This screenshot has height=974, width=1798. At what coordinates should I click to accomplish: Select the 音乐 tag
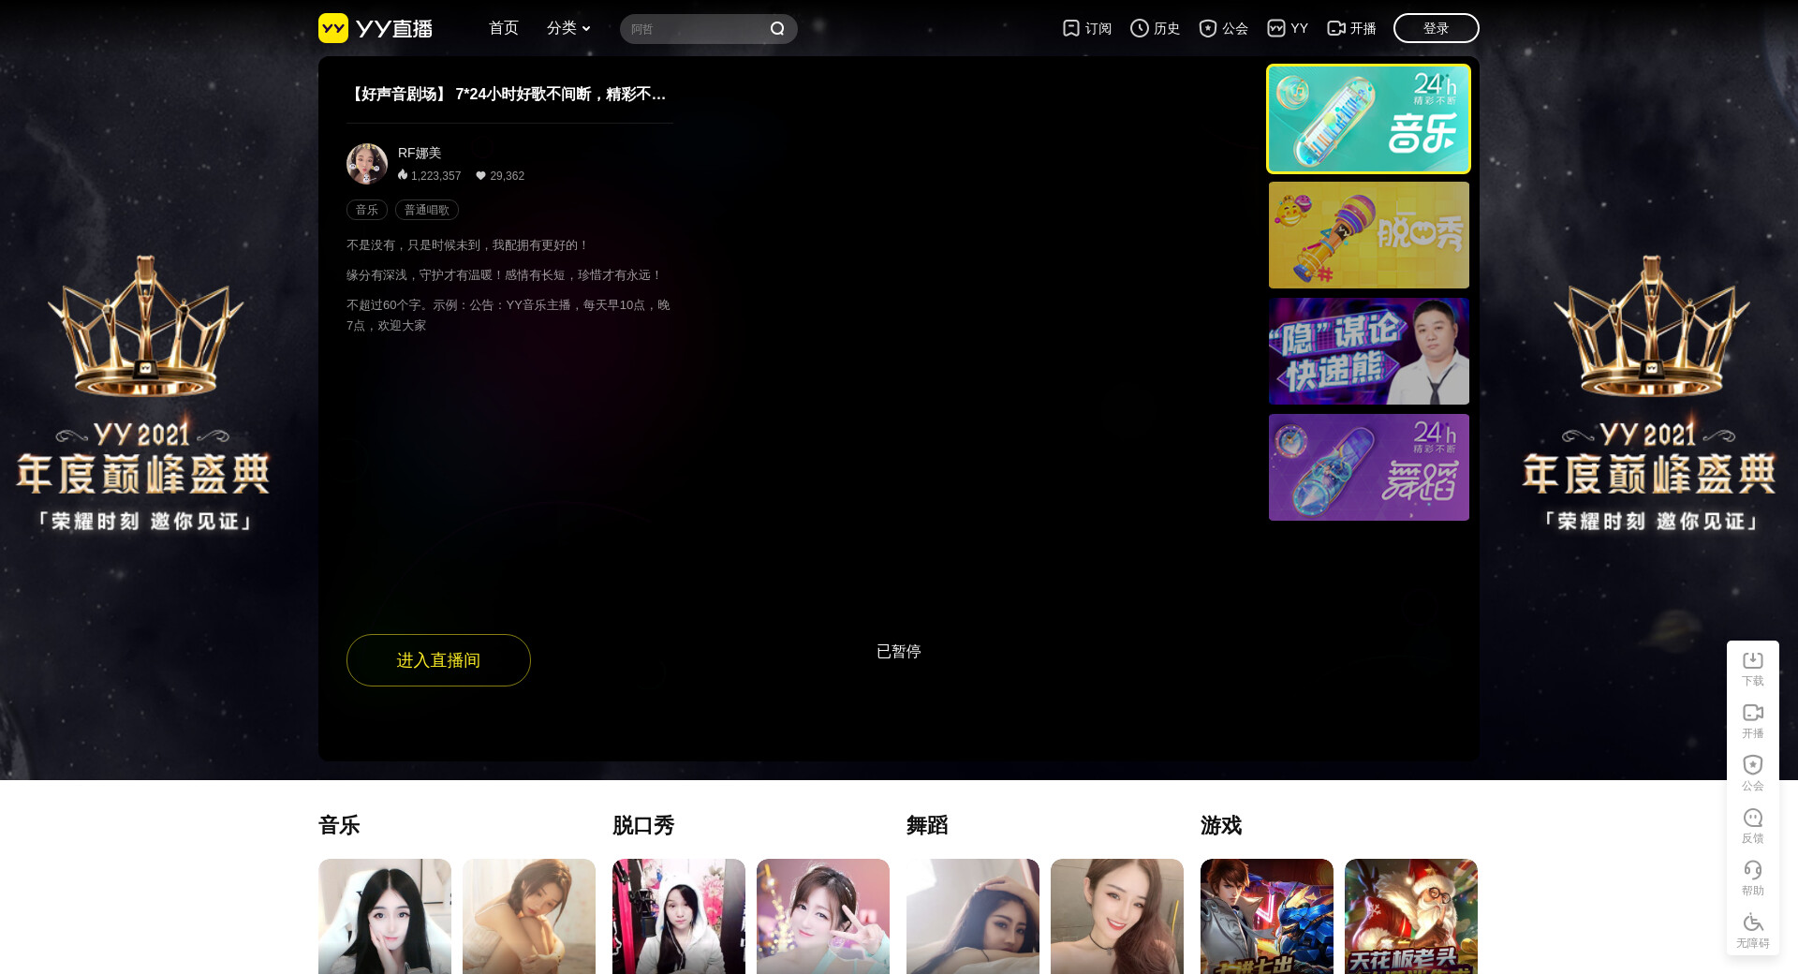367,210
